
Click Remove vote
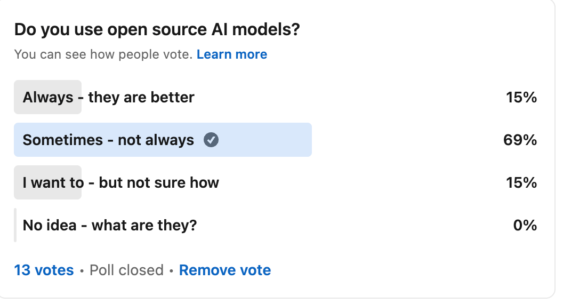pyautogui.click(x=225, y=270)
